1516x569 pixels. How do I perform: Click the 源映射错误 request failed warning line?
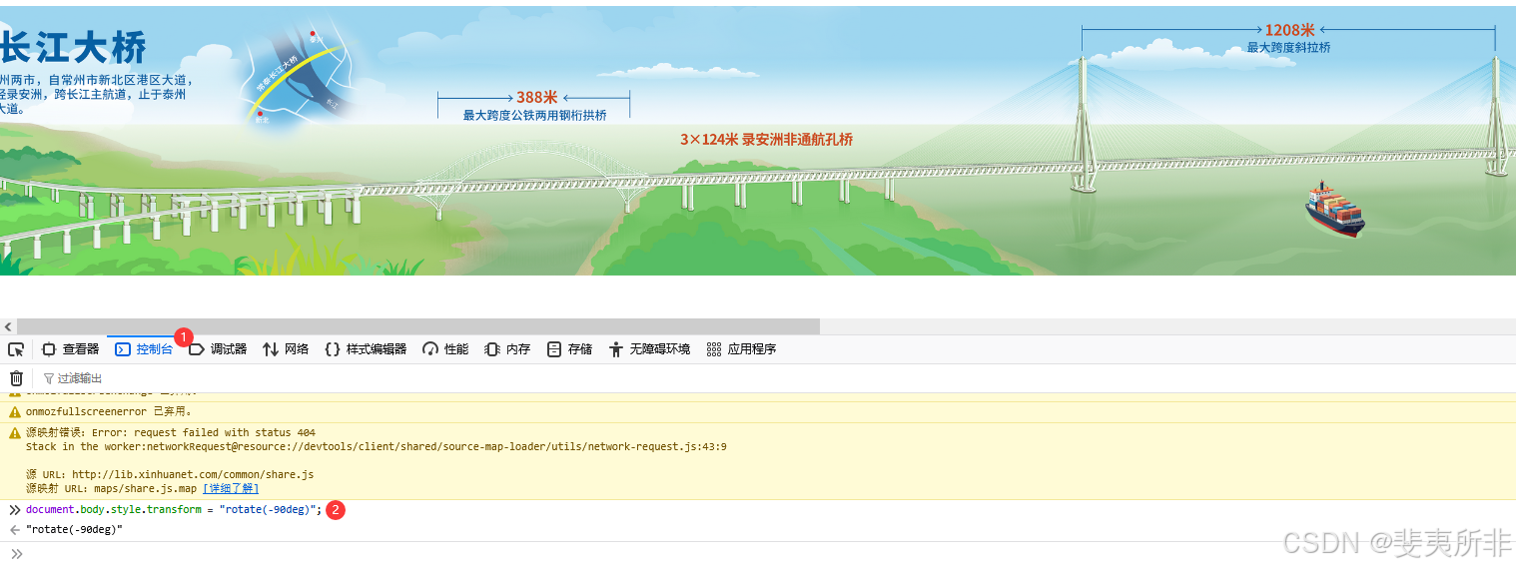[171, 432]
